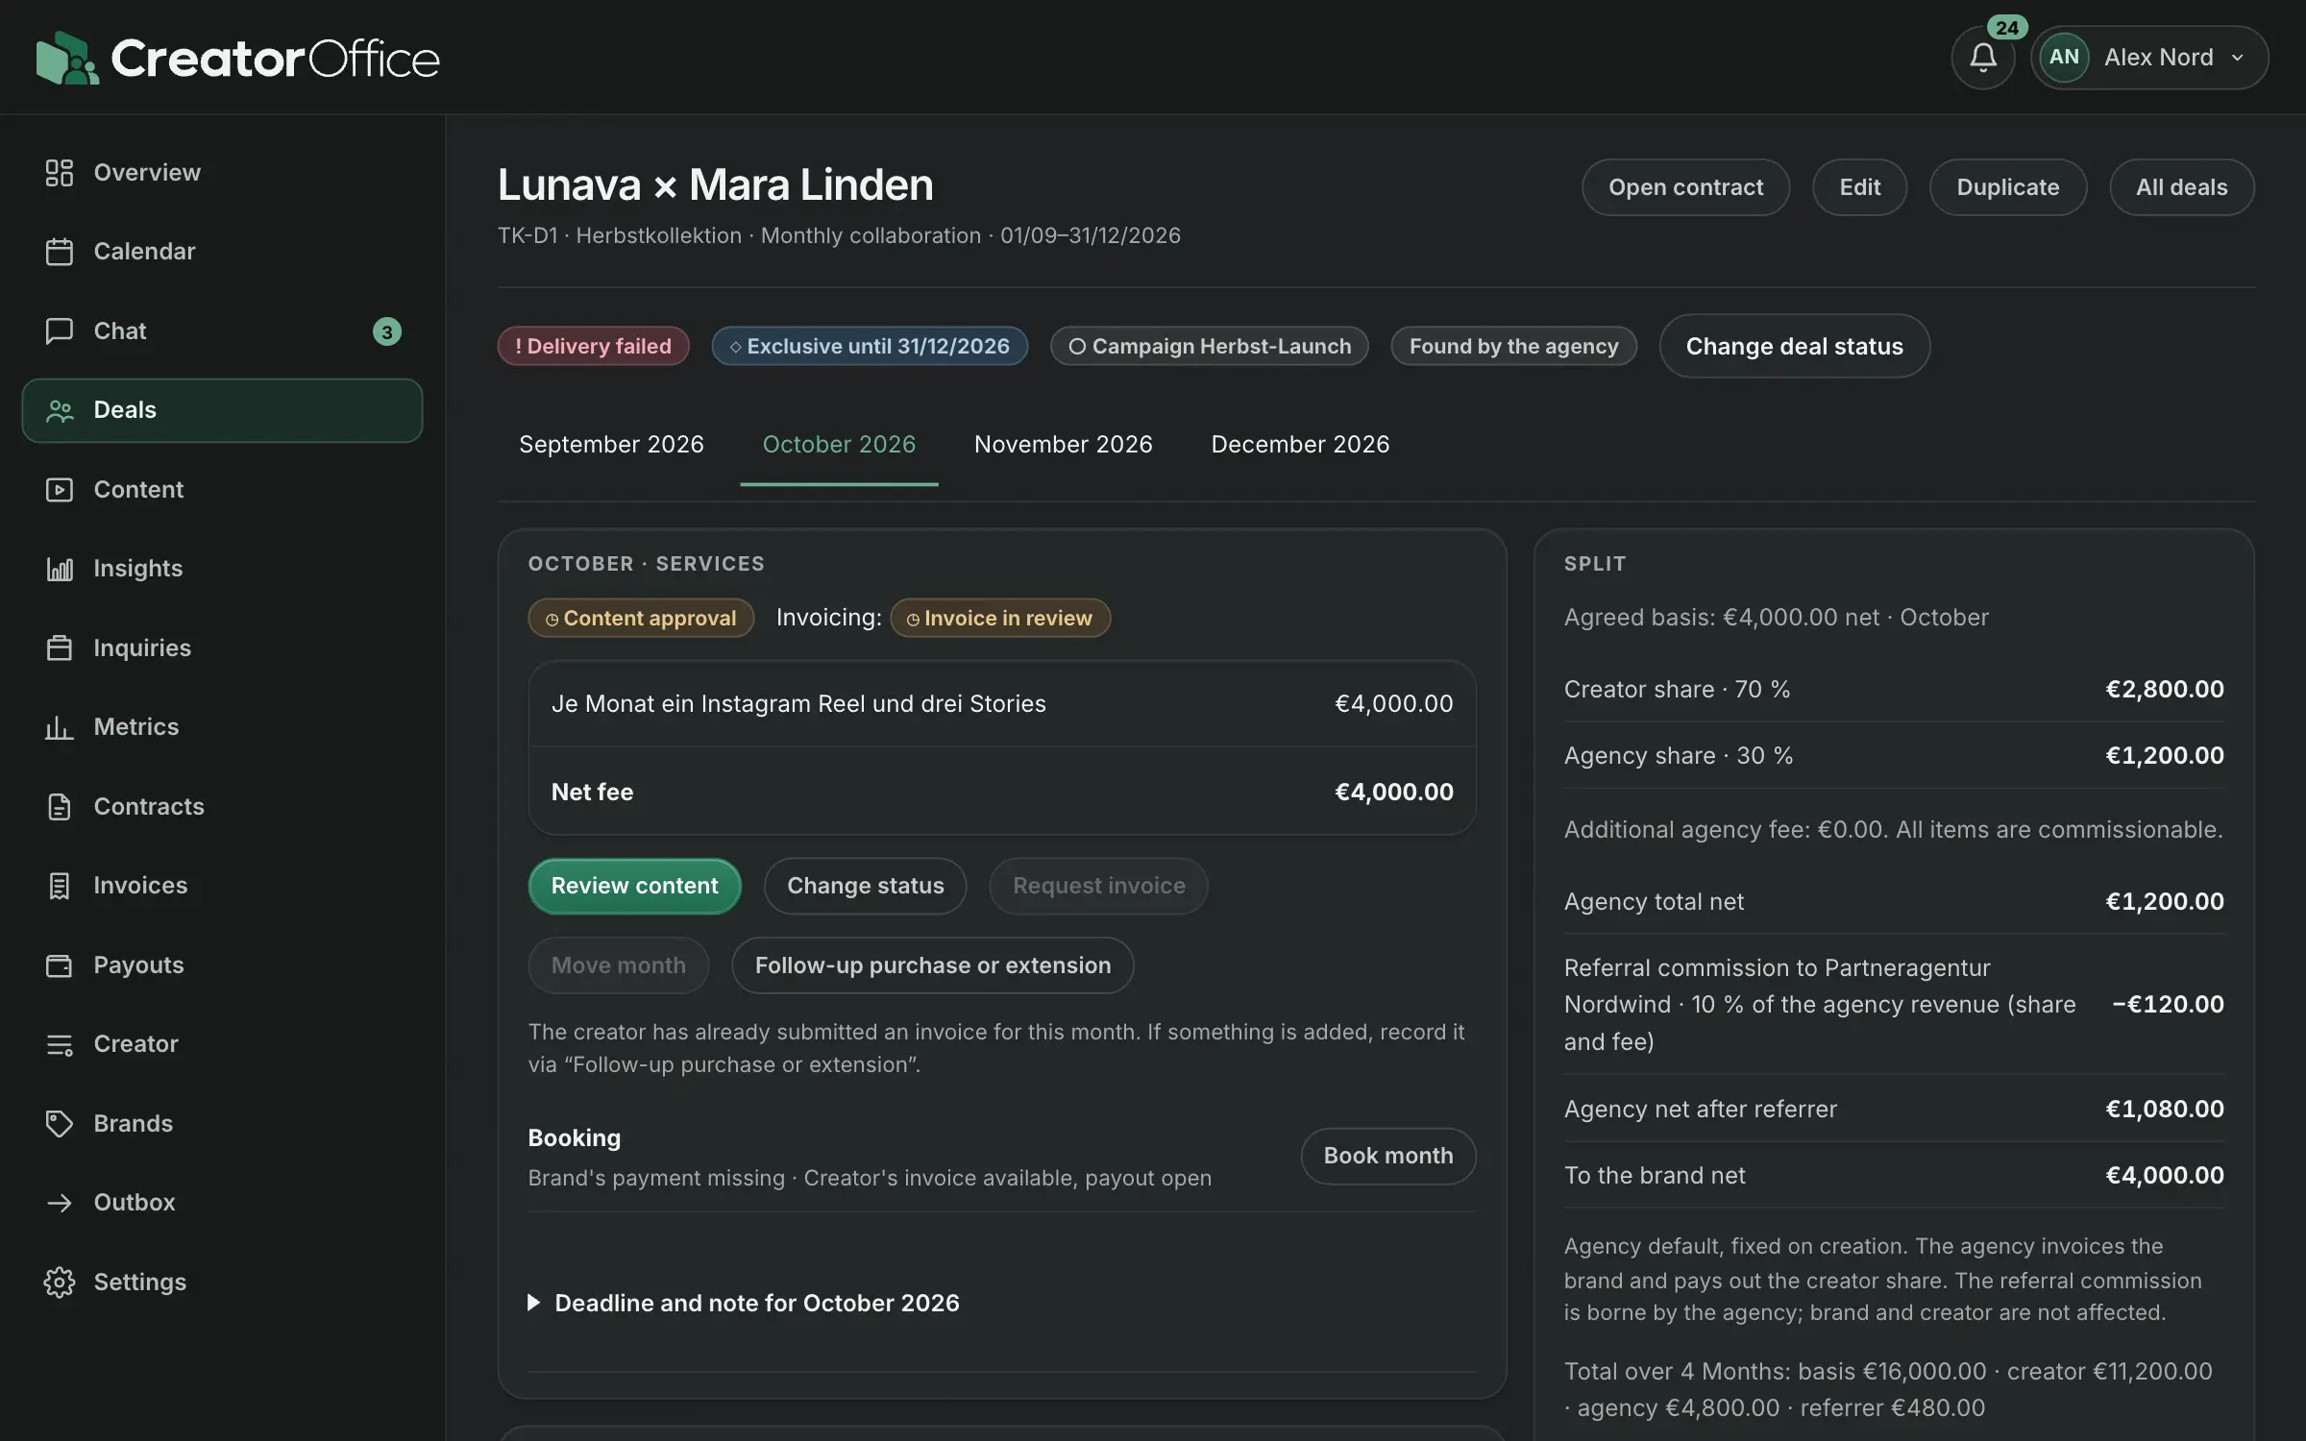Open notifications bell

click(x=1983, y=58)
